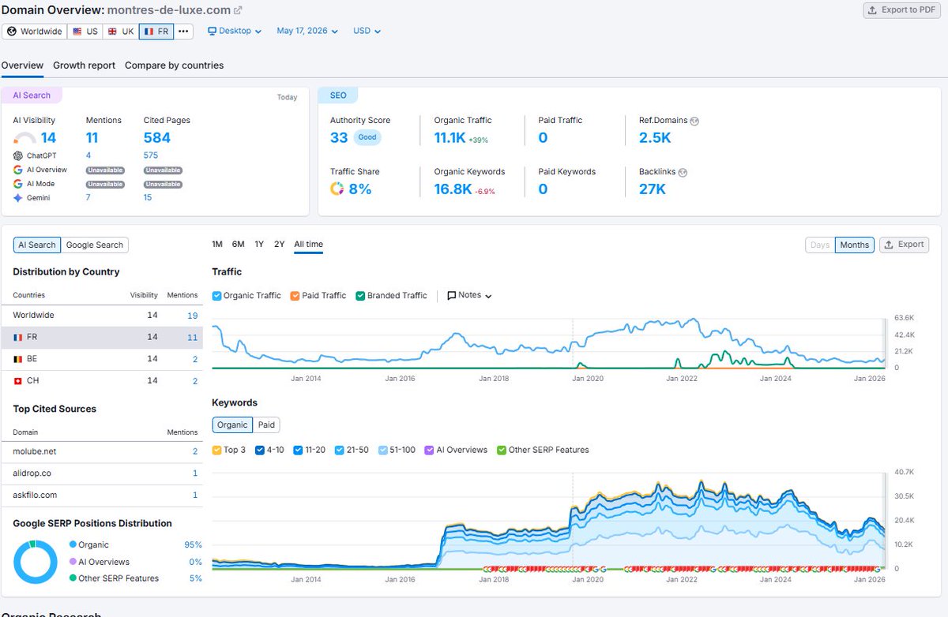Open Organic Traffic value 11.1K
Viewport: 948px width, 617px height.
[x=449, y=137]
